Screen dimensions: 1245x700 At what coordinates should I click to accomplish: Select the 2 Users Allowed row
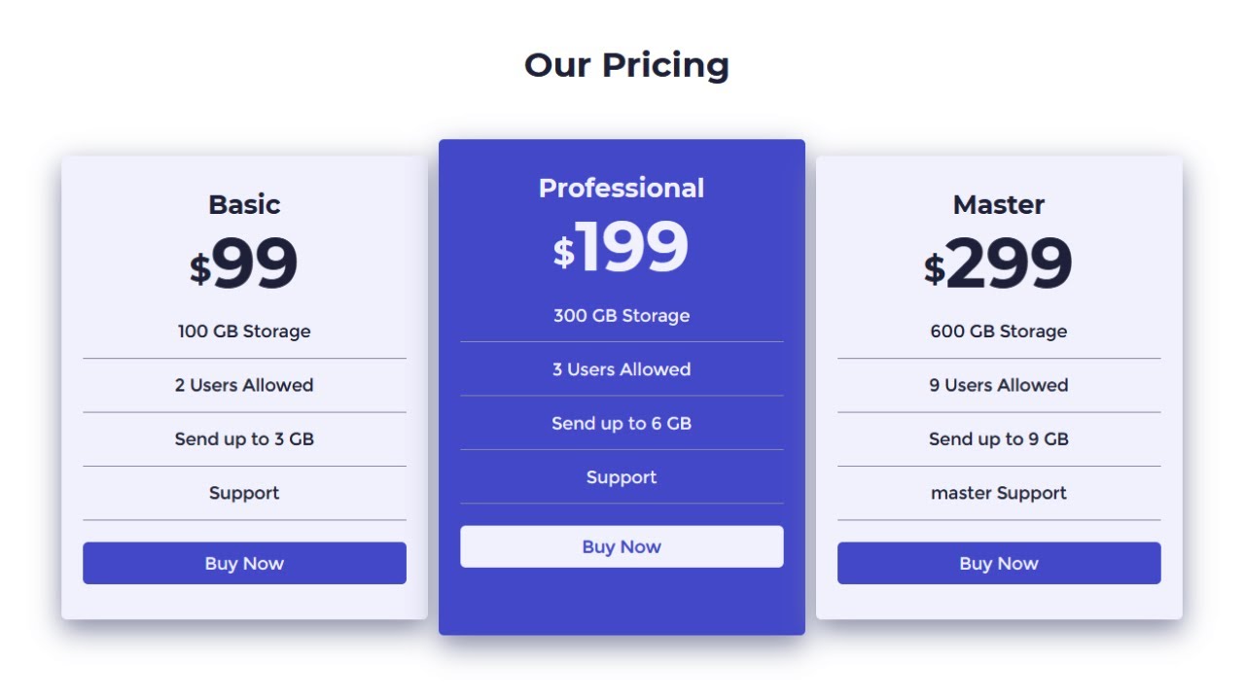(x=244, y=385)
